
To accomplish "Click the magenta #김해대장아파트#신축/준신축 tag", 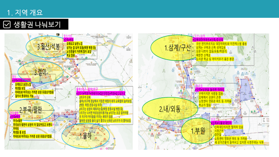I will point(208,40).
